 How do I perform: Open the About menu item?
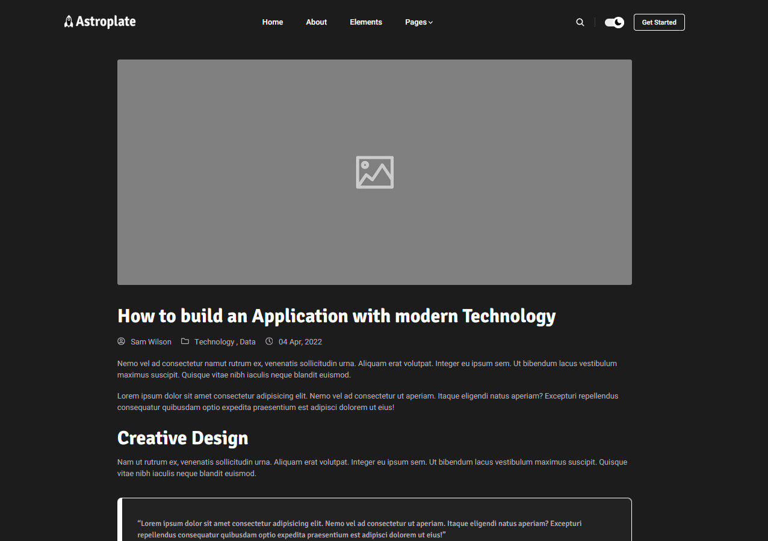point(316,22)
